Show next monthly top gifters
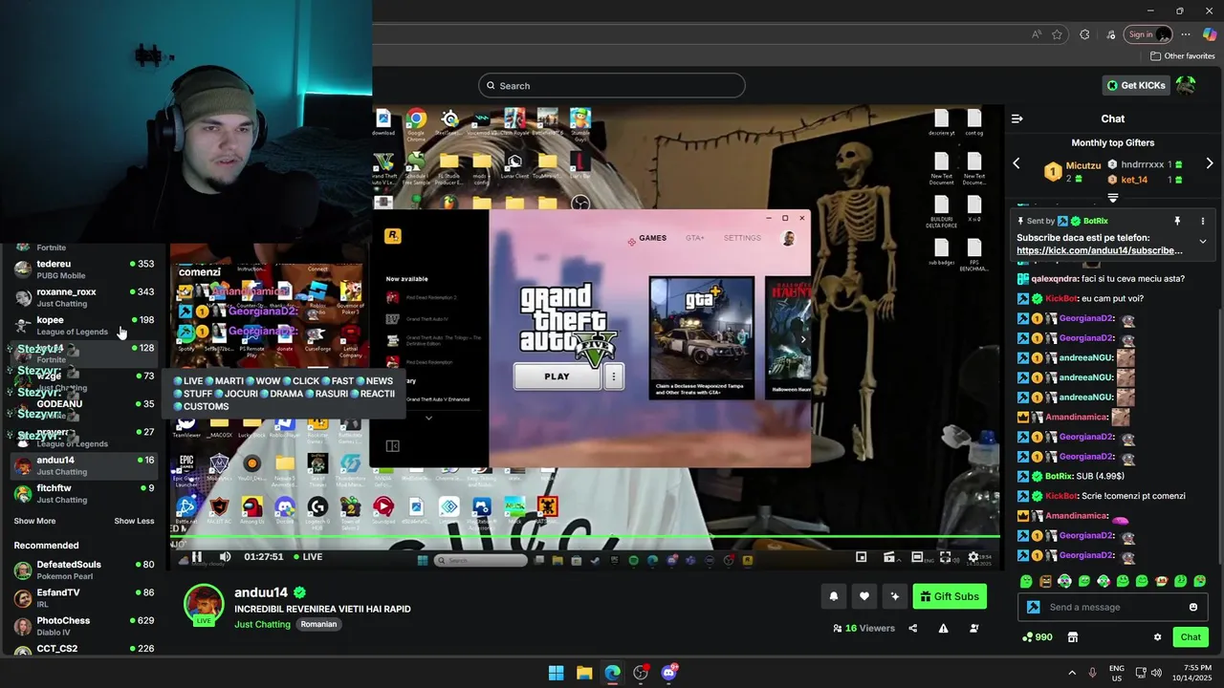This screenshot has height=688, width=1224. (x=1210, y=163)
